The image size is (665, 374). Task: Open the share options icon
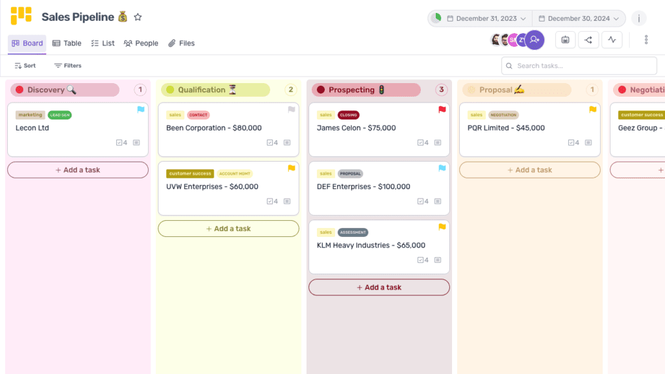588,40
